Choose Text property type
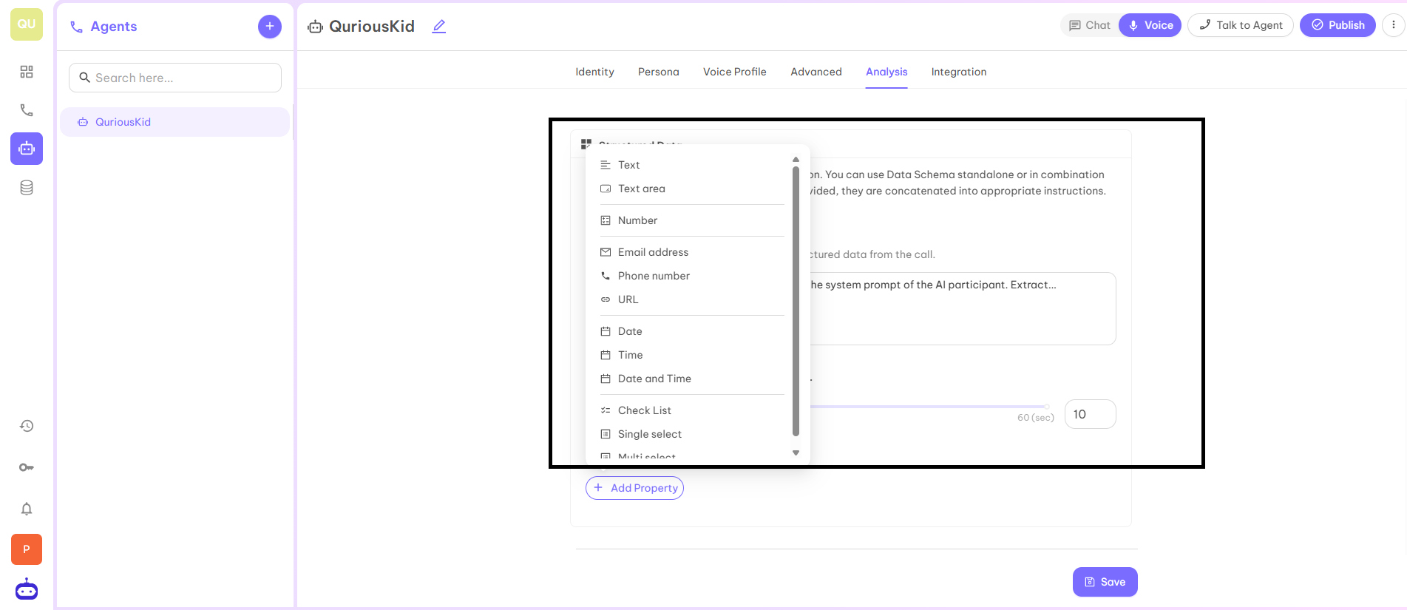 pyautogui.click(x=692, y=165)
